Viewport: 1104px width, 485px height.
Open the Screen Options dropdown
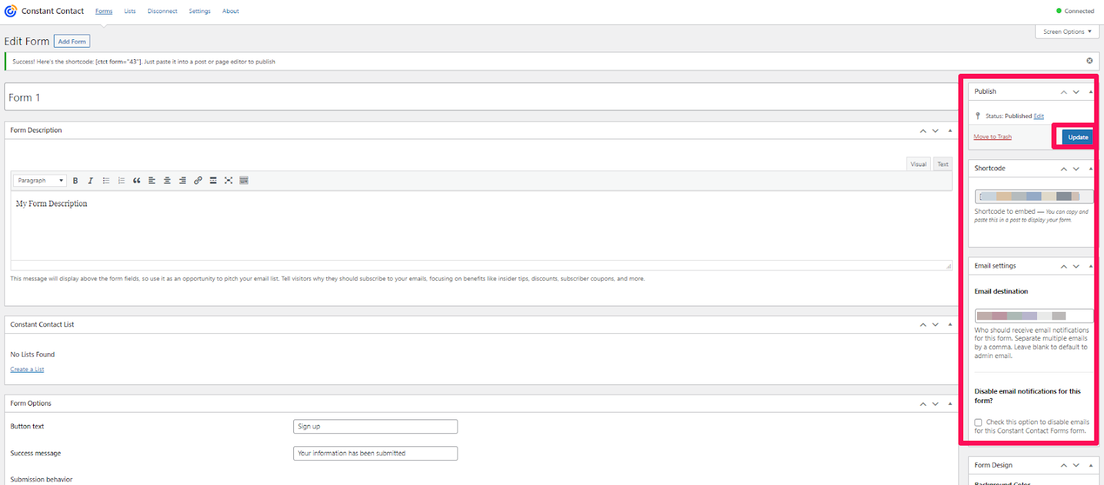pyautogui.click(x=1067, y=32)
